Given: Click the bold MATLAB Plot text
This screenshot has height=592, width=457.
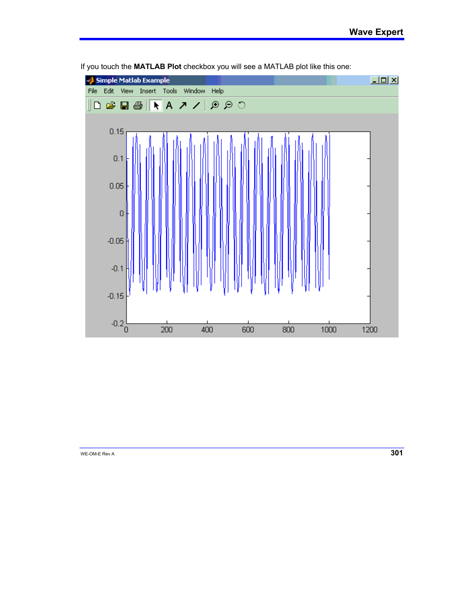Looking at the screenshot, I should (x=158, y=67).
